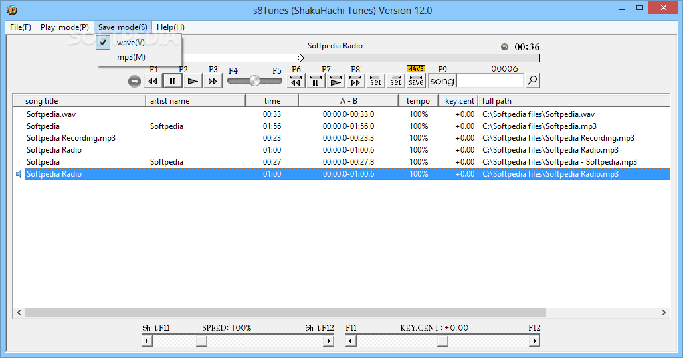Click the key.cent column header
This screenshot has height=358, width=683.
point(458,100)
